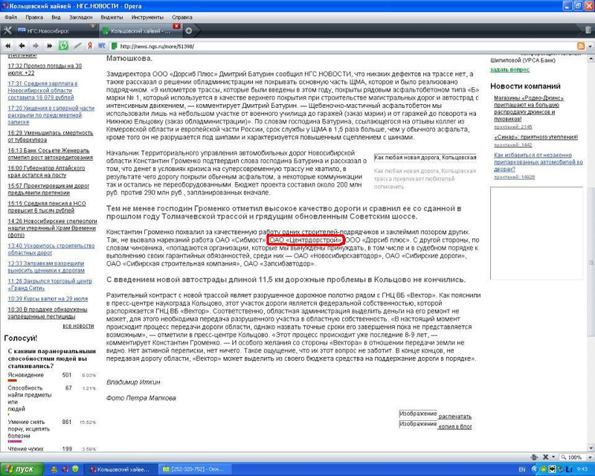Click the Rewind navigation button

coord(7,46)
